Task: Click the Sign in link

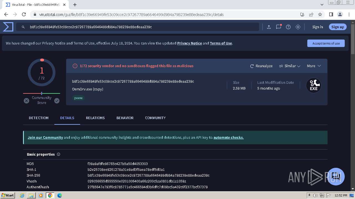Action: tap(318, 27)
